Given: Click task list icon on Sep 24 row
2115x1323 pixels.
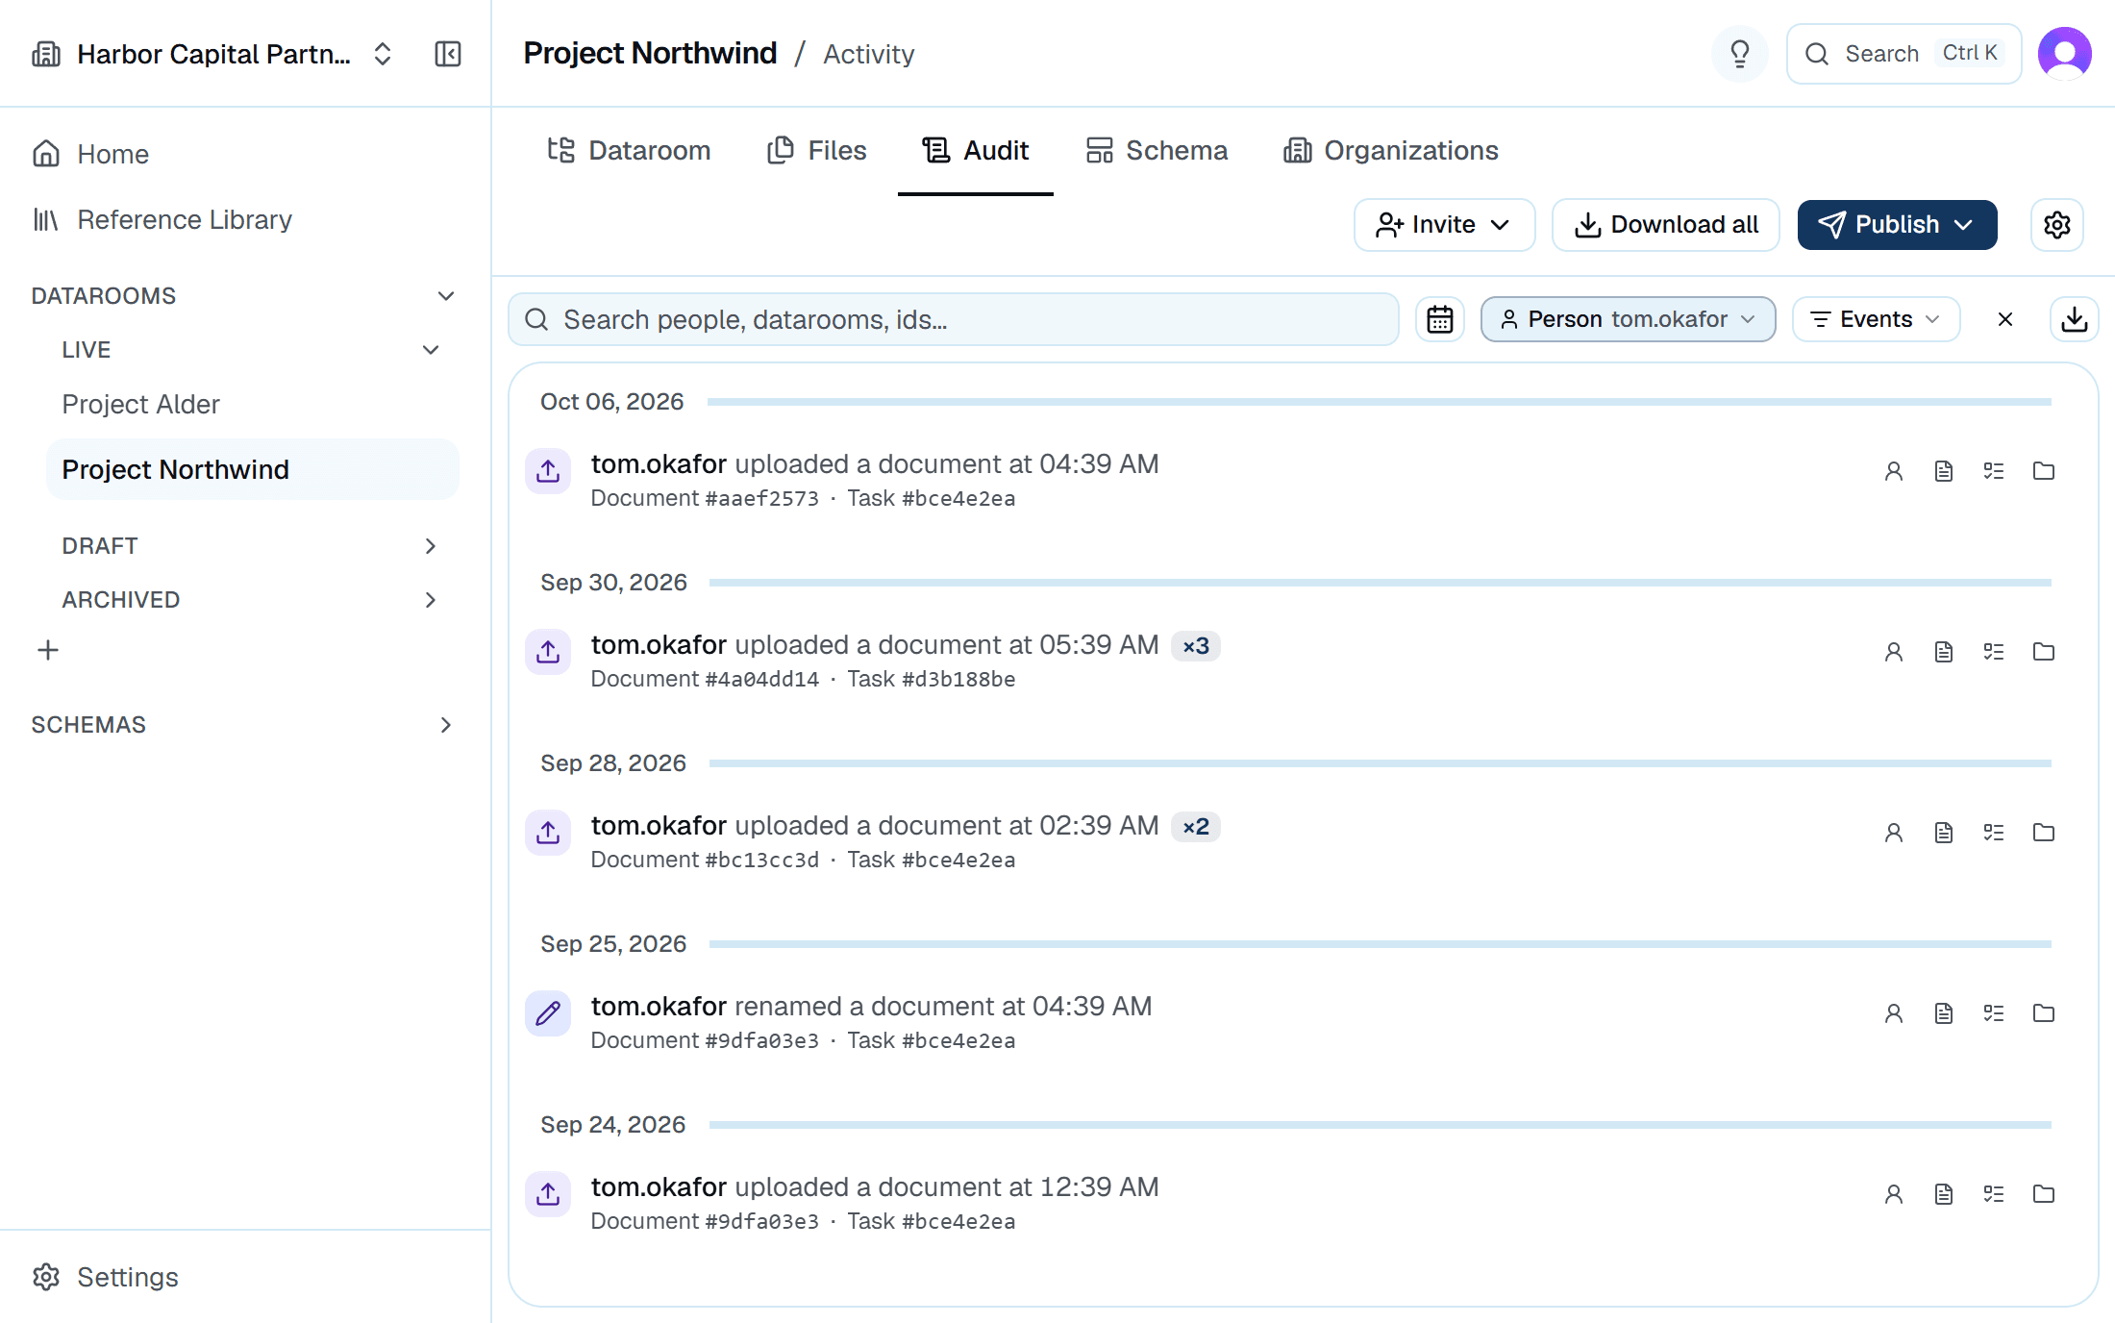Looking at the screenshot, I should point(1993,1194).
